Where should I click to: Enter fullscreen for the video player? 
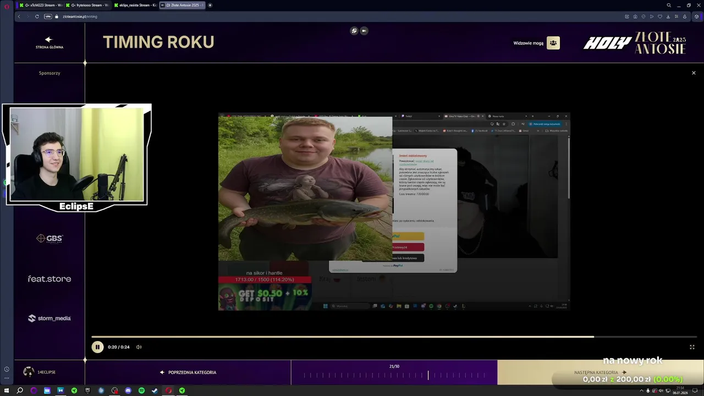[692, 347]
